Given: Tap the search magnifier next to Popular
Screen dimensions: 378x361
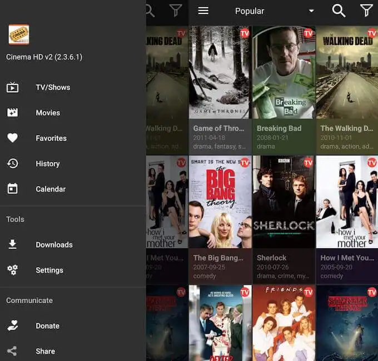Looking at the screenshot, I should tap(339, 11).
